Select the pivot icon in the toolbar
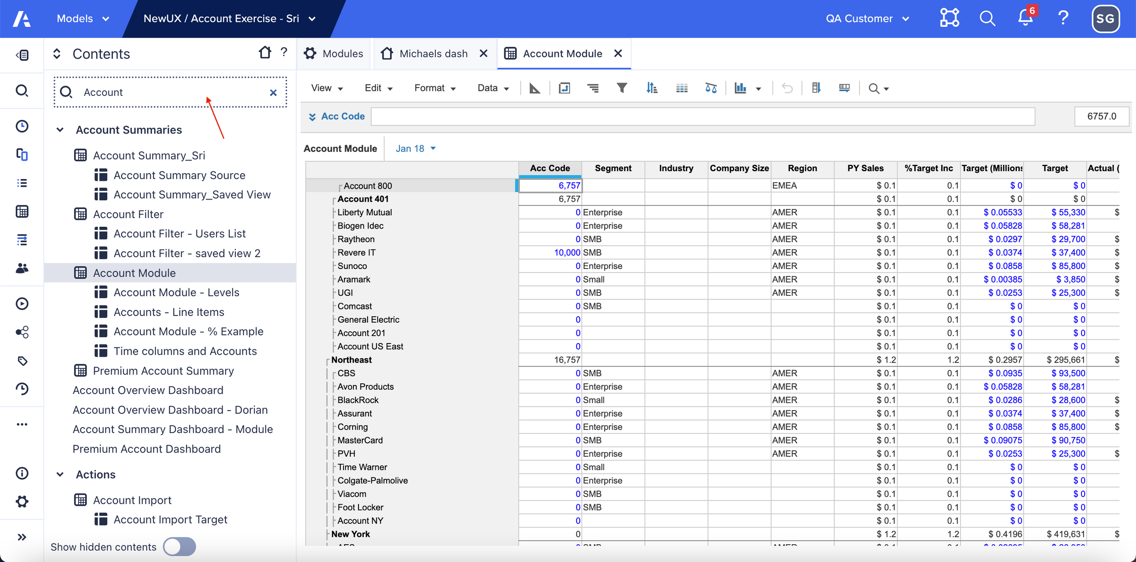Viewport: 1136px width, 562px height. [564, 88]
